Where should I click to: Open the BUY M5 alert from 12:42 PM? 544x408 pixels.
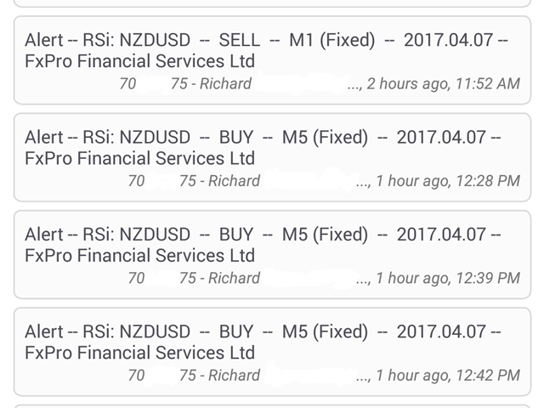point(263,331)
